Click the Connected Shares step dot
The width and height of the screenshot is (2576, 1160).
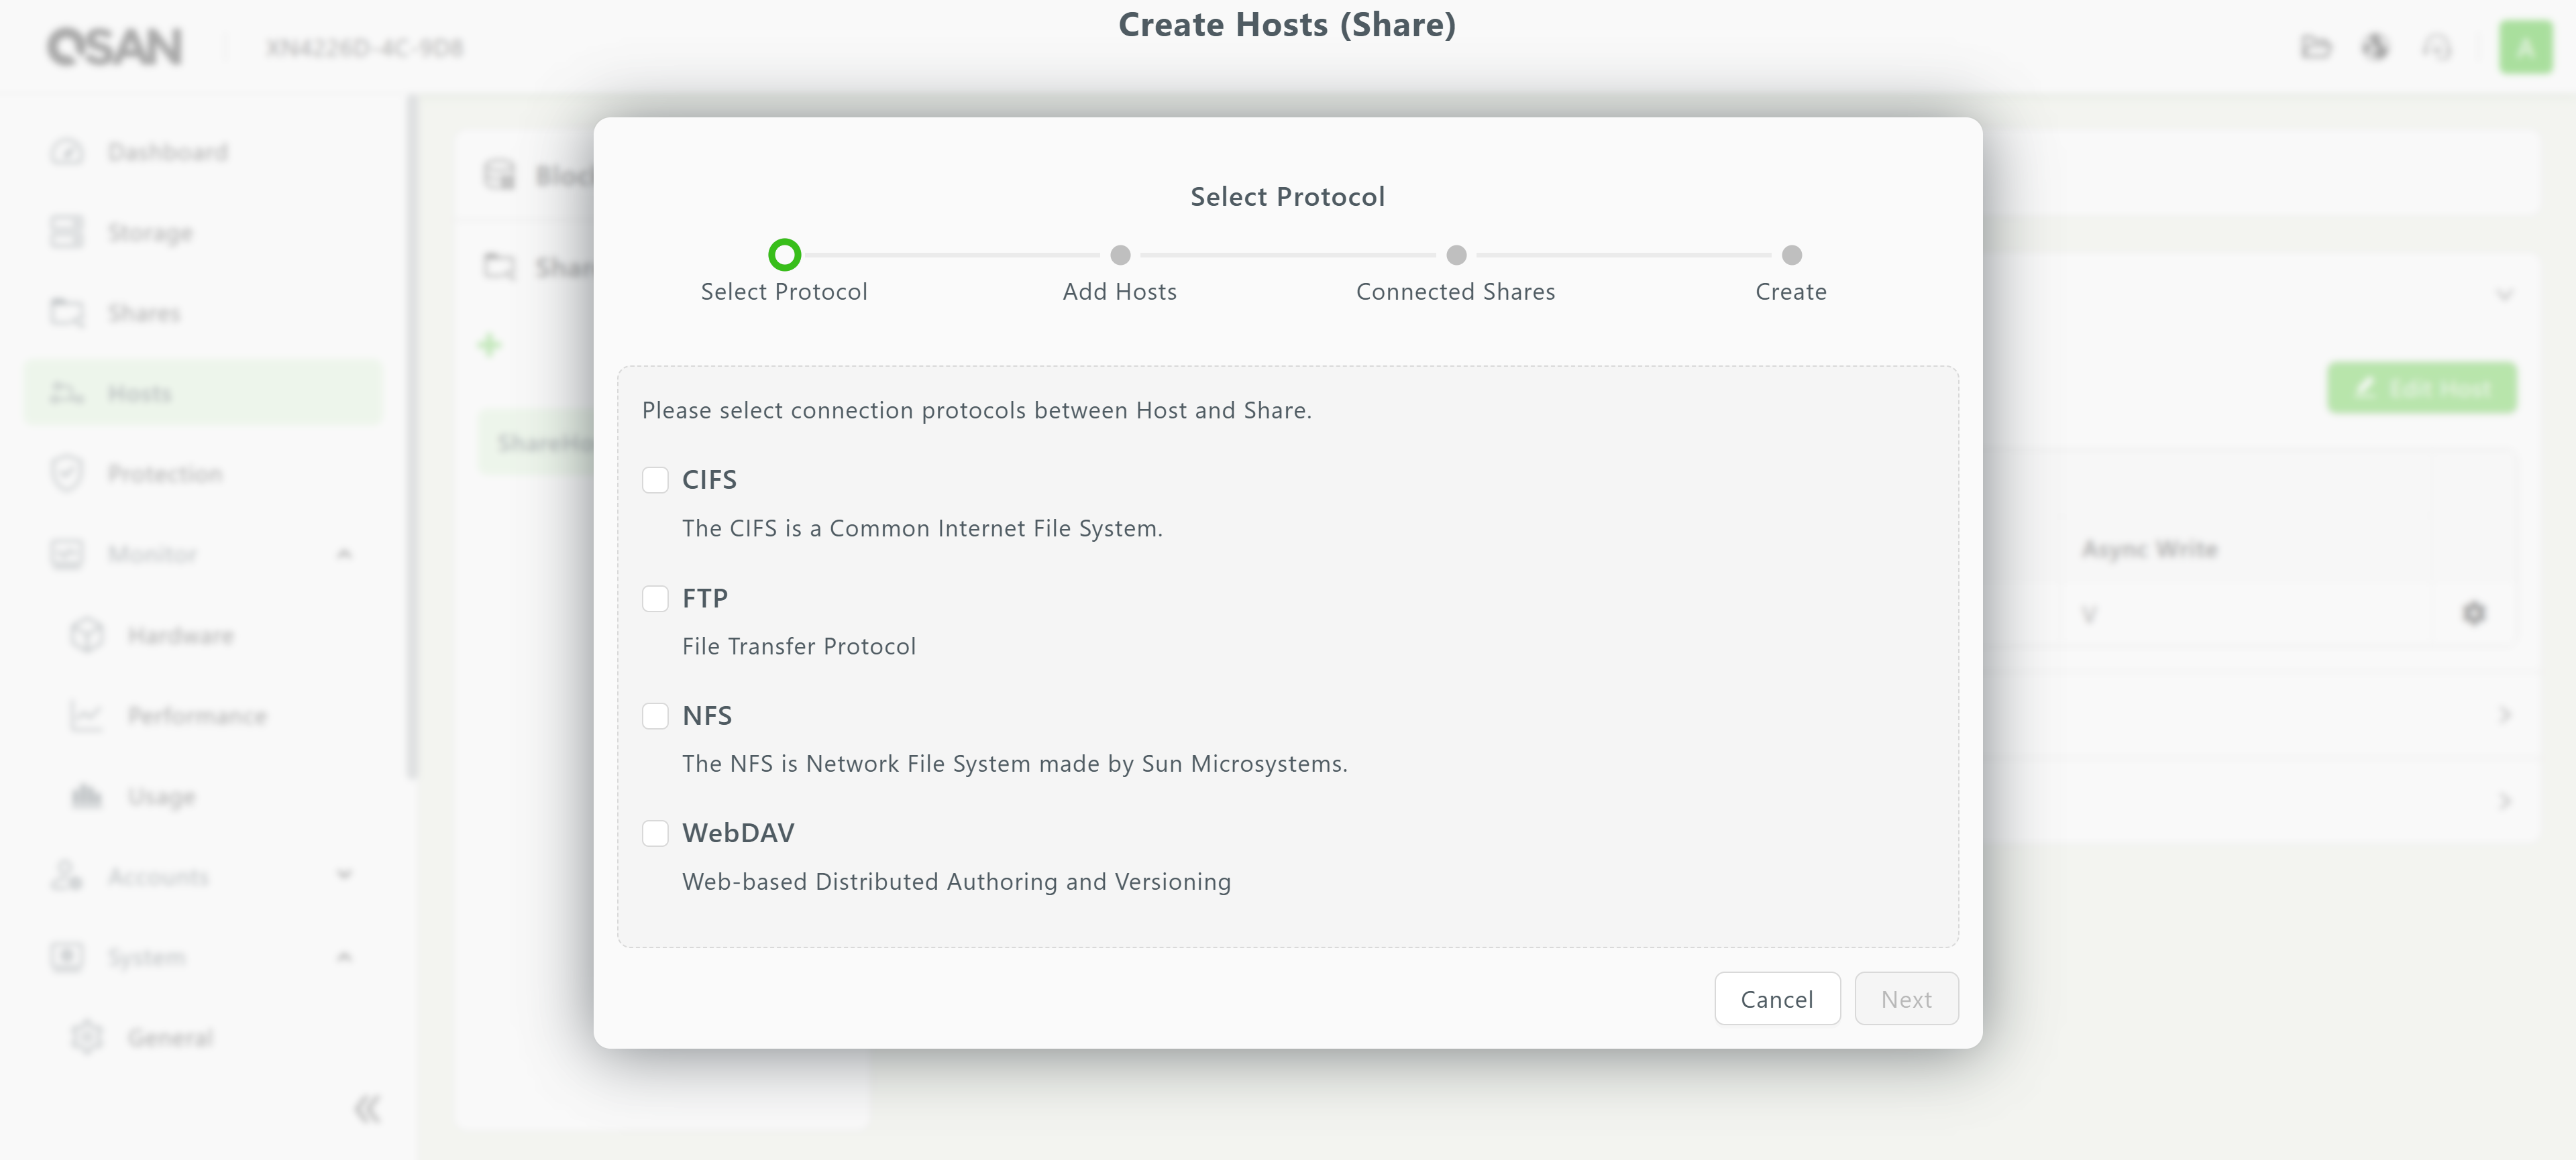click(x=1456, y=255)
